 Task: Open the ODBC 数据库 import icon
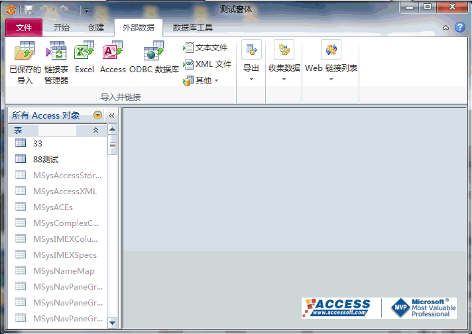[154, 57]
